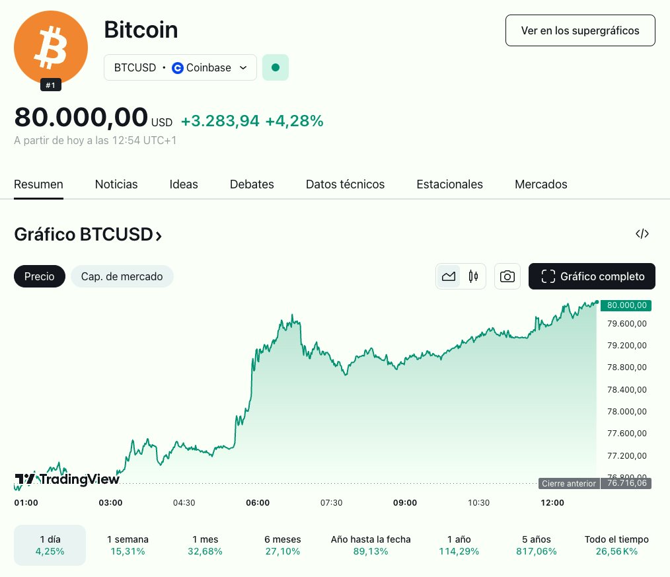
Task: Click the 80.000,00 current price label
Action: [626, 305]
